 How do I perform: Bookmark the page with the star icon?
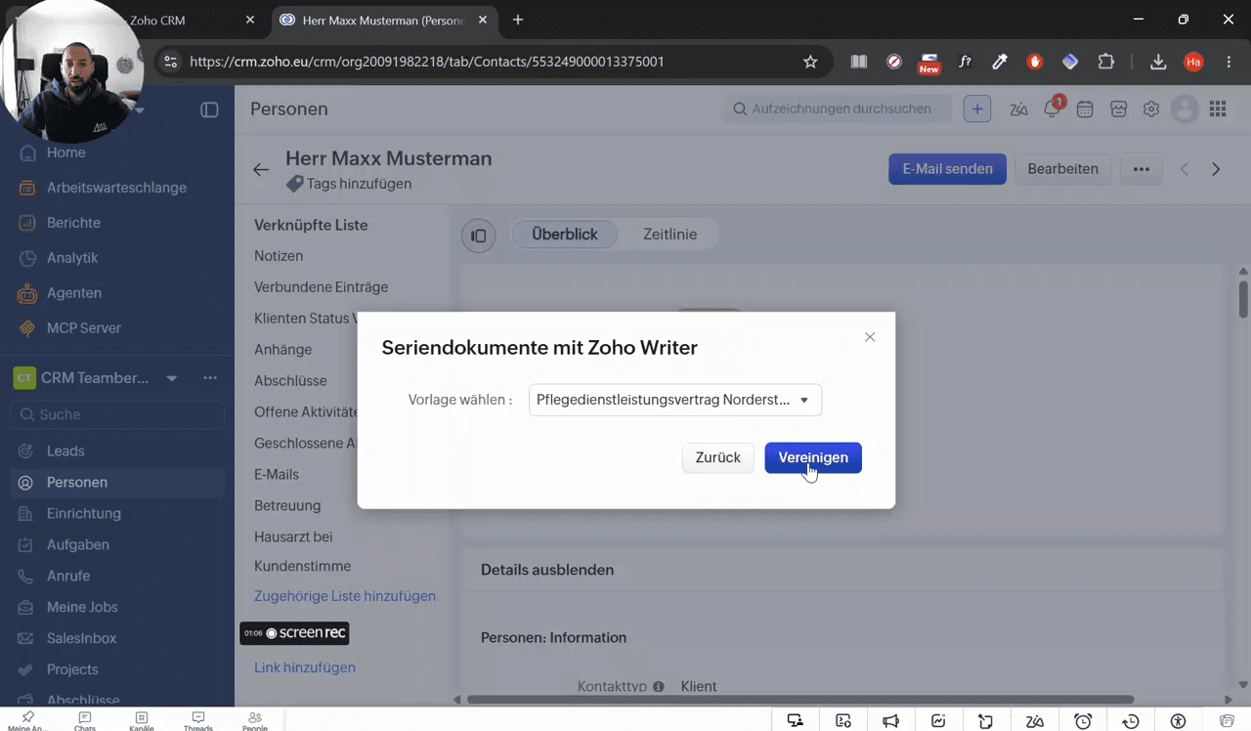click(810, 62)
